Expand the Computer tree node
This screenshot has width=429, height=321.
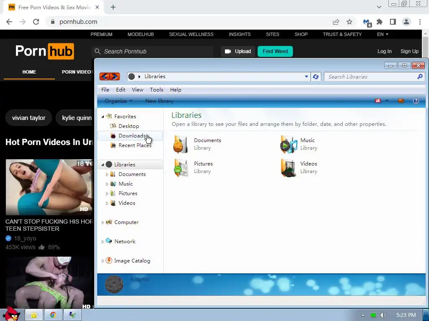tap(103, 222)
